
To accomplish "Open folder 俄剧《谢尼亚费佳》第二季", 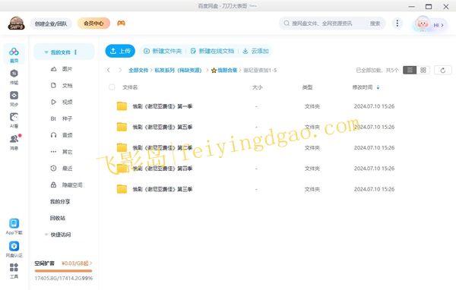I will (x=163, y=147).
